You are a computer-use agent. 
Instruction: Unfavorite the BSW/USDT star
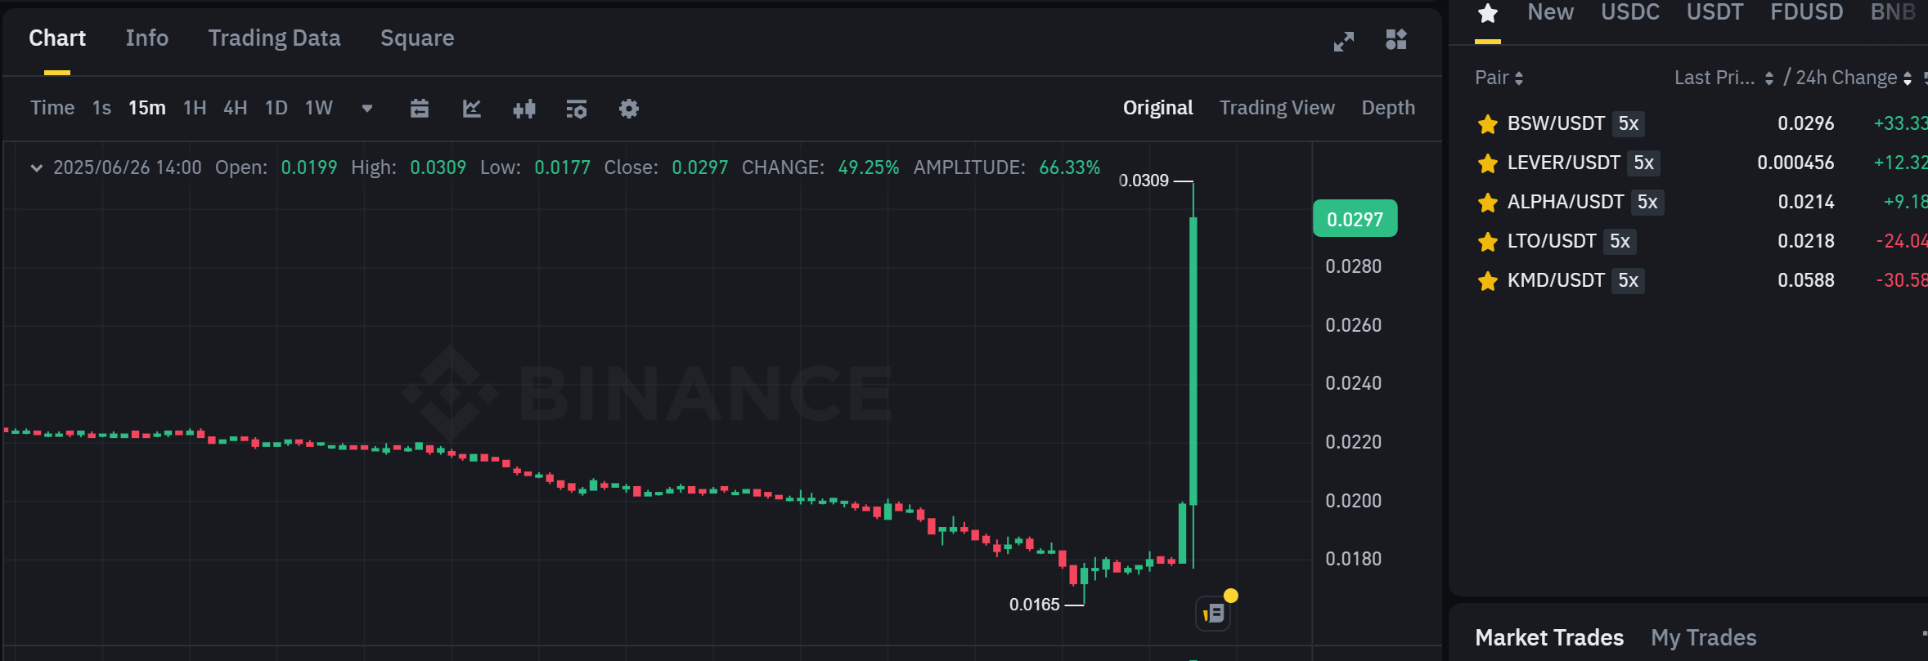1488,124
